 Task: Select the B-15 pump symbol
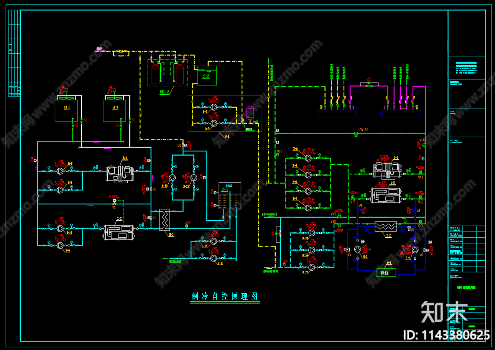click(214, 242)
